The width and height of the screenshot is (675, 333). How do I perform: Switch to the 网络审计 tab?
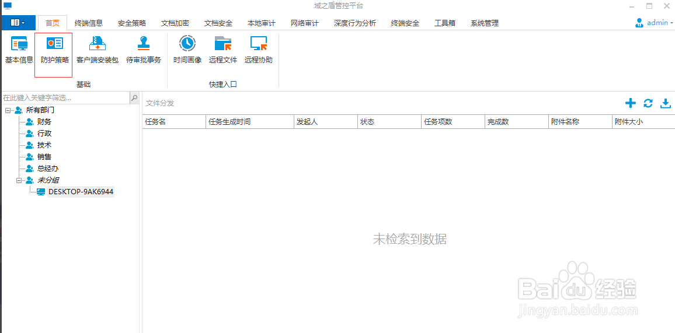tap(304, 23)
